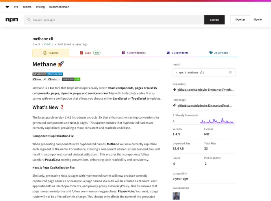Viewport: 271px width, 201px height.
Task: Click the 'Next.js Page Capitalization Fix:' subheading
Action: pyautogui.click(x=54, y=168)
